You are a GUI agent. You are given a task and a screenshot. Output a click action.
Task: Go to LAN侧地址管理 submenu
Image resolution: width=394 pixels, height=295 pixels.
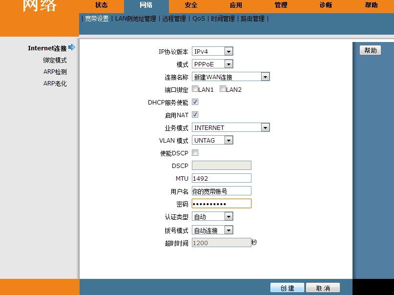(x=135, y=19)
